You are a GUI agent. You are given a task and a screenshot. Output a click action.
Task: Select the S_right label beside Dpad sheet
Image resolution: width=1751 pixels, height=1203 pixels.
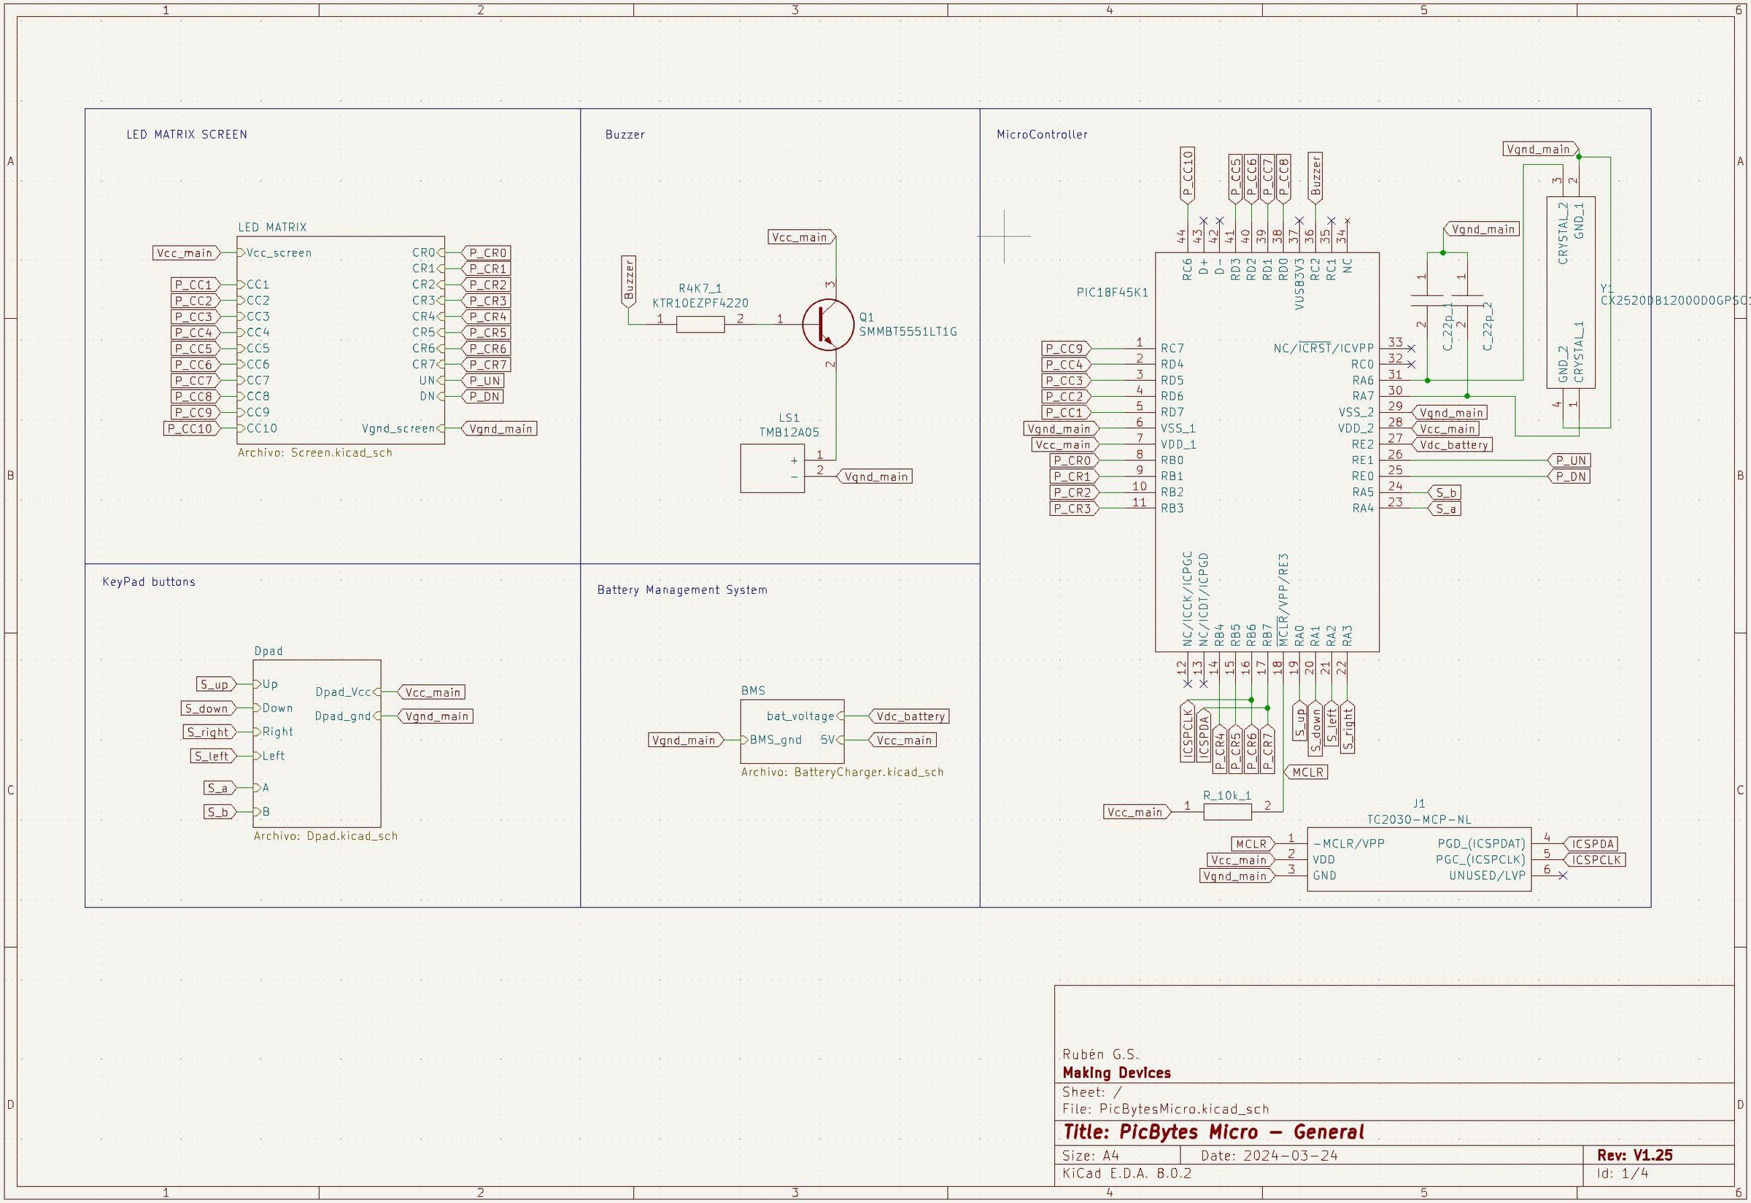(209, 732)
